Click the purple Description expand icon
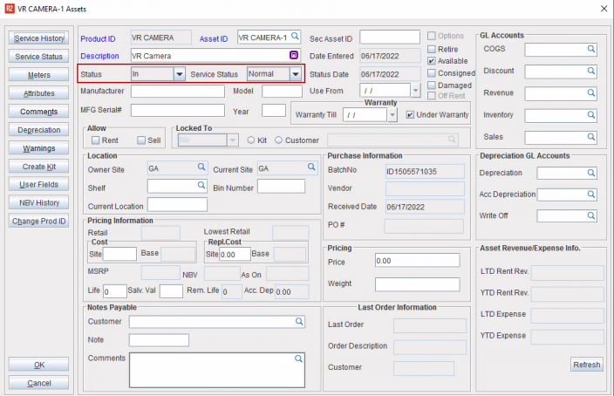 coord(295,56)
